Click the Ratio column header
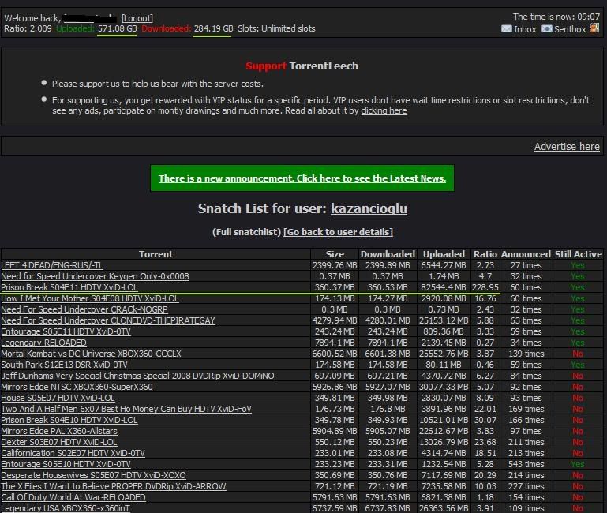This screenshot has width=607, height=513. click(x=485, y=254)
